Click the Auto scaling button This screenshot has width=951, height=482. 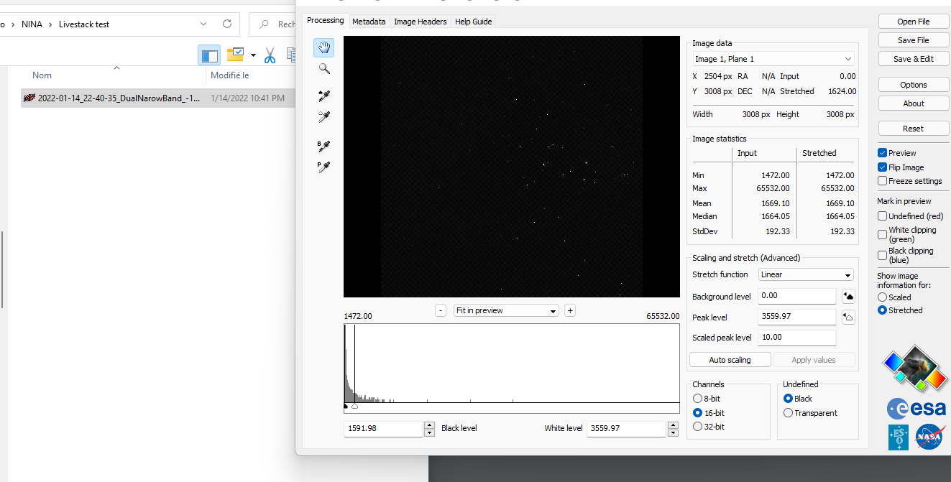(x=730, y=360)
